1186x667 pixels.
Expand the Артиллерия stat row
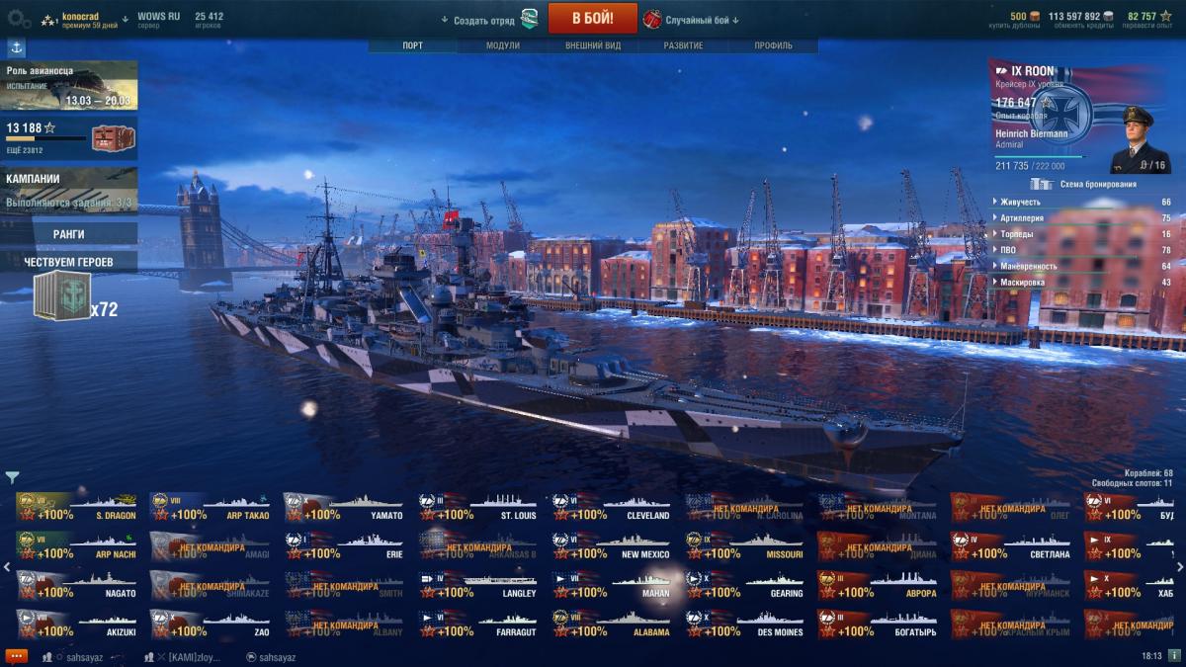coord(1081,217)
